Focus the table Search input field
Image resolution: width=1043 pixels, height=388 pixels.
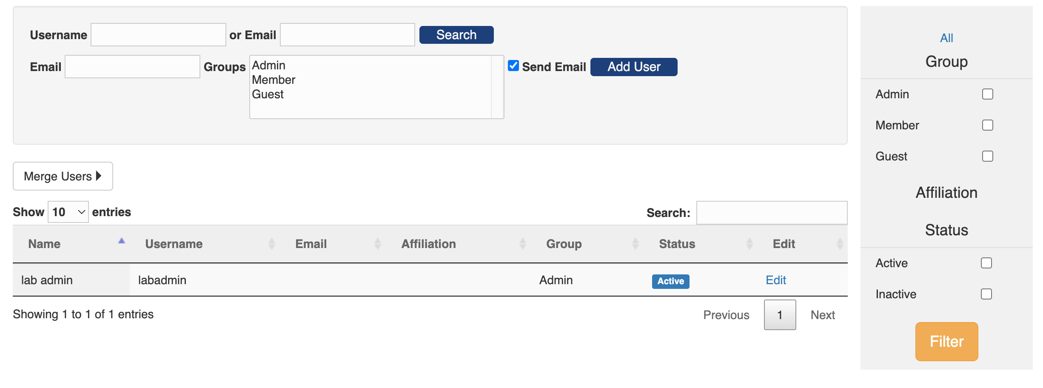coord(771,213)
